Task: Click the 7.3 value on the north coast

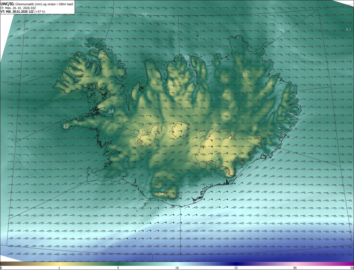Action: [x=186, y=58]
